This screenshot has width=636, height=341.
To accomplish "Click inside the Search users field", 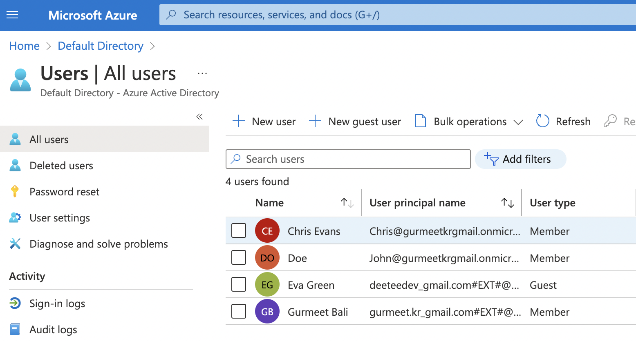I will coord(352,159).
